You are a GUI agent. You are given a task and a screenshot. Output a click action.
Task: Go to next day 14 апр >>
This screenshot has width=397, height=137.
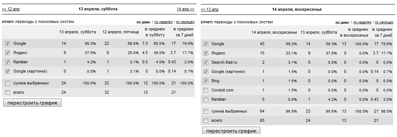(185, 9)
